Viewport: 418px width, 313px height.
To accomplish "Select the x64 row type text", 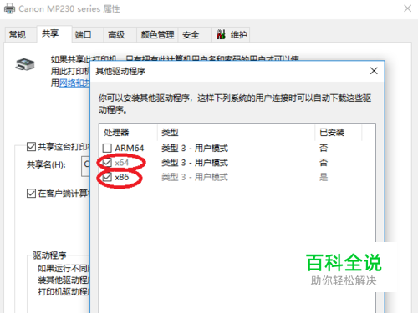I will 195,163.
